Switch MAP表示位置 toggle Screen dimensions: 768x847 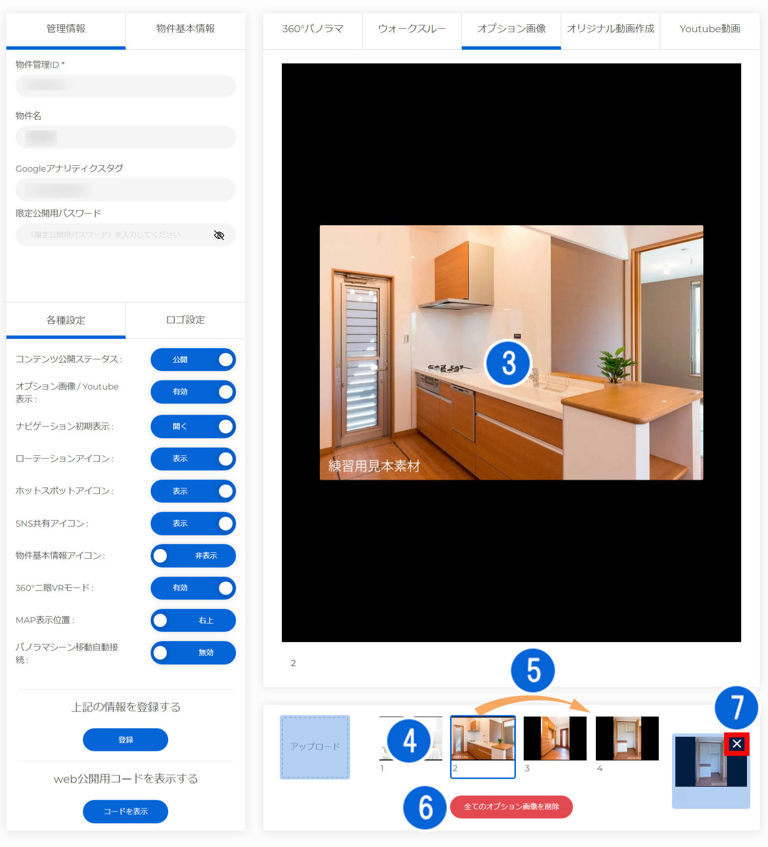click(193, 620)
